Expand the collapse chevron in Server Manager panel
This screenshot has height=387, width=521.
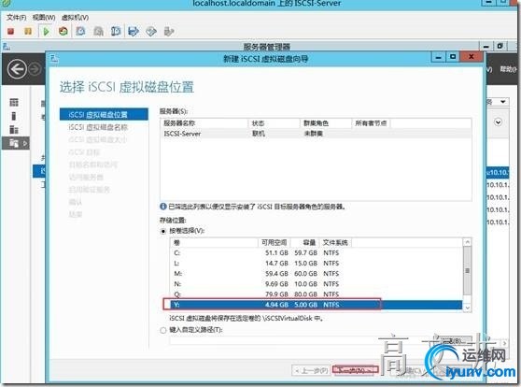coord(498,122)
